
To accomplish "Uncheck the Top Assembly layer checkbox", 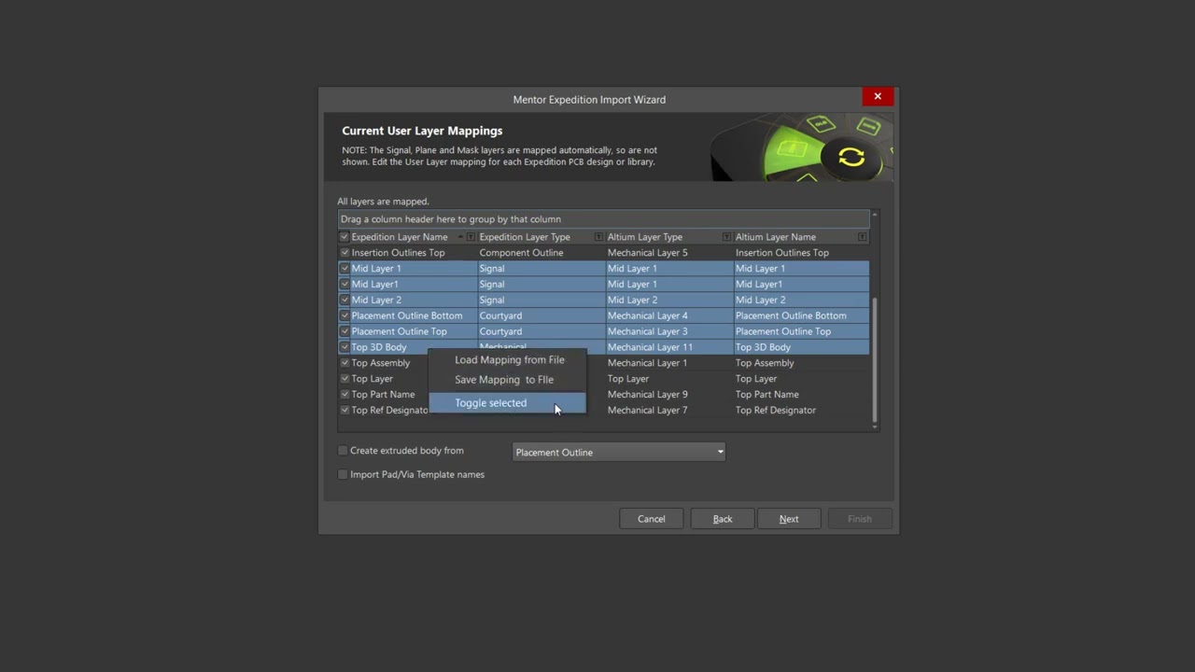I will click(x=344, y=363).
